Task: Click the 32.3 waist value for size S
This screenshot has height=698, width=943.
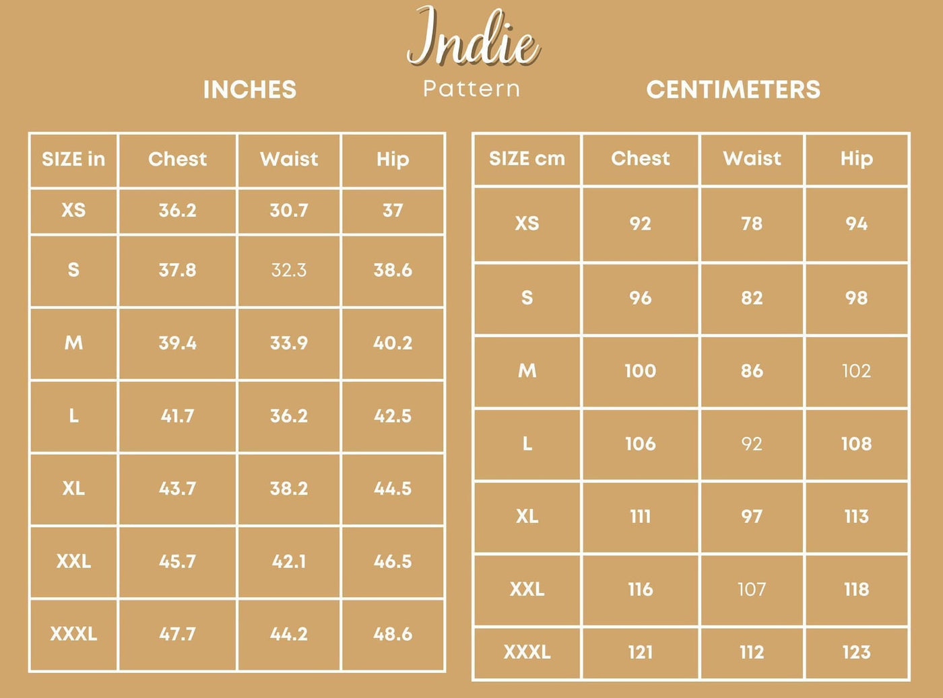Action: 289,270
